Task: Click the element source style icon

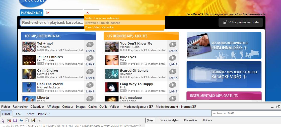Action: [x=27, y=120]
